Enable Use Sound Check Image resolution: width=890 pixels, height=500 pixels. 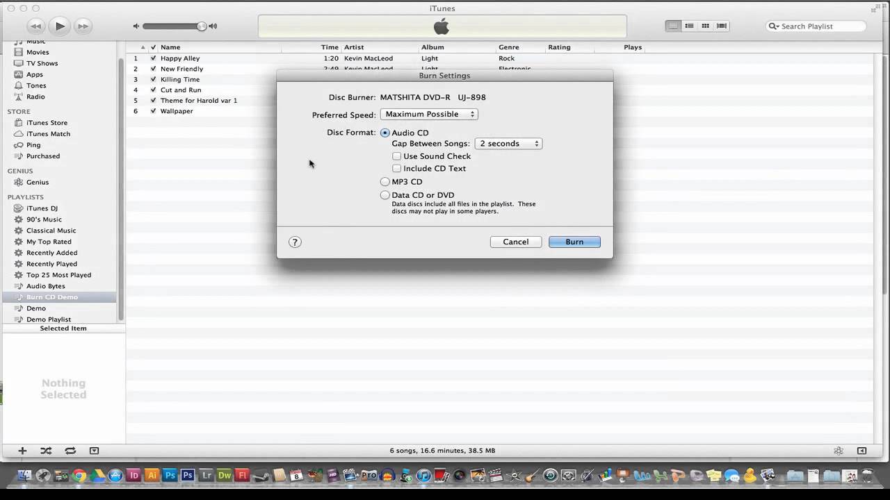click(x=397, y=156)
